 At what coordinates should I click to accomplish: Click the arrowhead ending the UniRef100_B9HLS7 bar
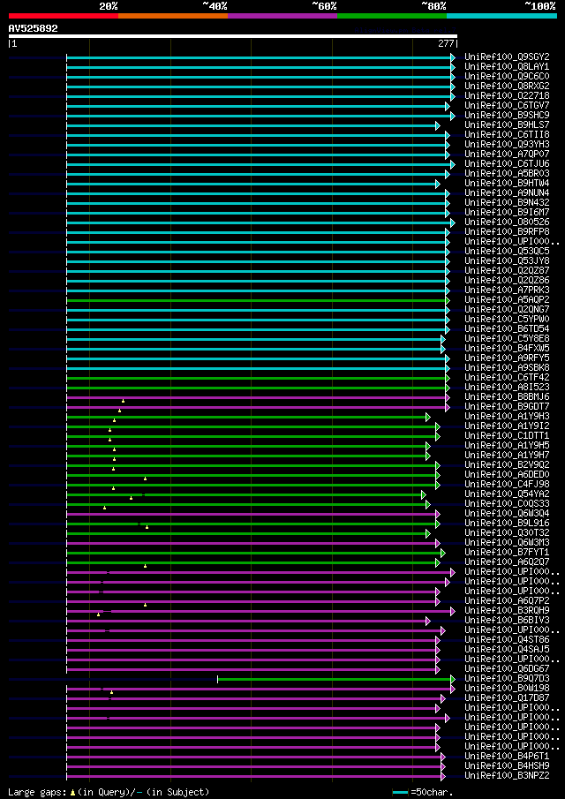(x=438, y=126)
